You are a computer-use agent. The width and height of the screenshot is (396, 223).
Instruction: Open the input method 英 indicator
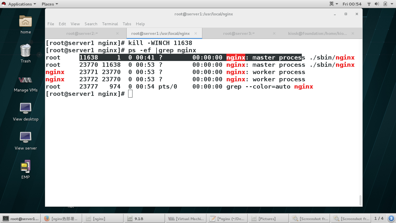(x=334, y=4)
